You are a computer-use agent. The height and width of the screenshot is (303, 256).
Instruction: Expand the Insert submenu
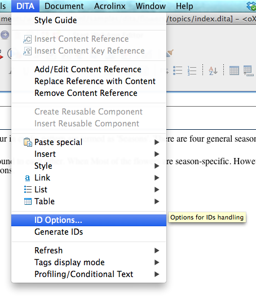[x=89, y=154]
